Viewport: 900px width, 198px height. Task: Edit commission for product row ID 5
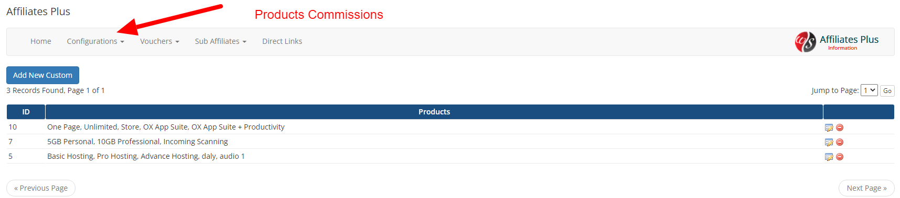click(829, 157)
